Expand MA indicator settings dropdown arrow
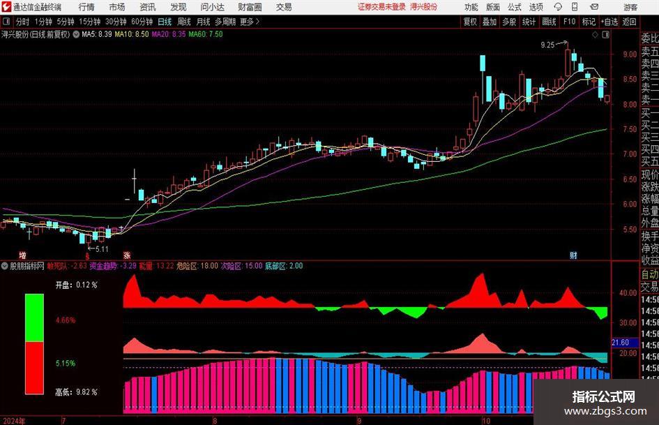The width and height of the screenshot is (659, 425). click(x=76, y=34)
